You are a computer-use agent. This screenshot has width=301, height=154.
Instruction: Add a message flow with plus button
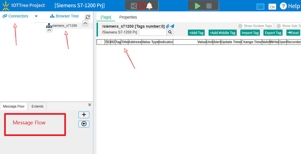click(x=84, y=115)
